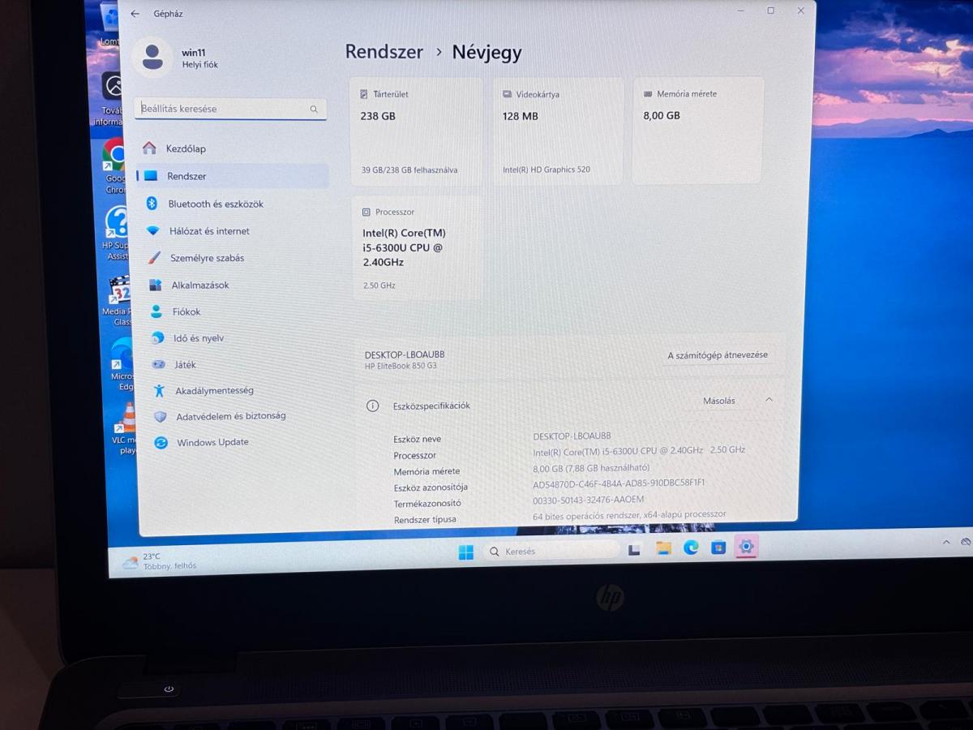Click the Windows Update refresh icon
The width and height of the screenshot is (973, 730).
pos(161,442)
